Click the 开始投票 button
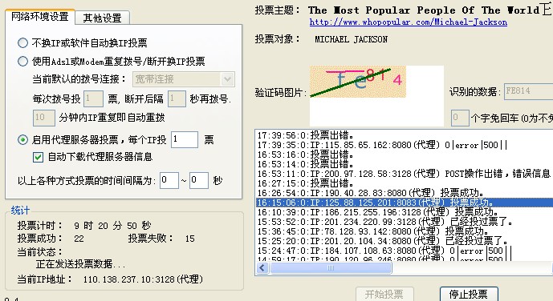This screenshot has width=553, height=301. (x=384, y=294)
